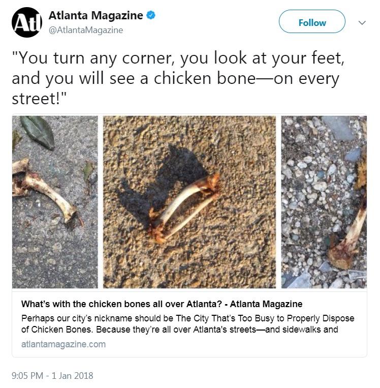The width and height of the screenshot is (380, 388).
Task: Open the left chicken bone photo
Action: click(x=55, y=202)
